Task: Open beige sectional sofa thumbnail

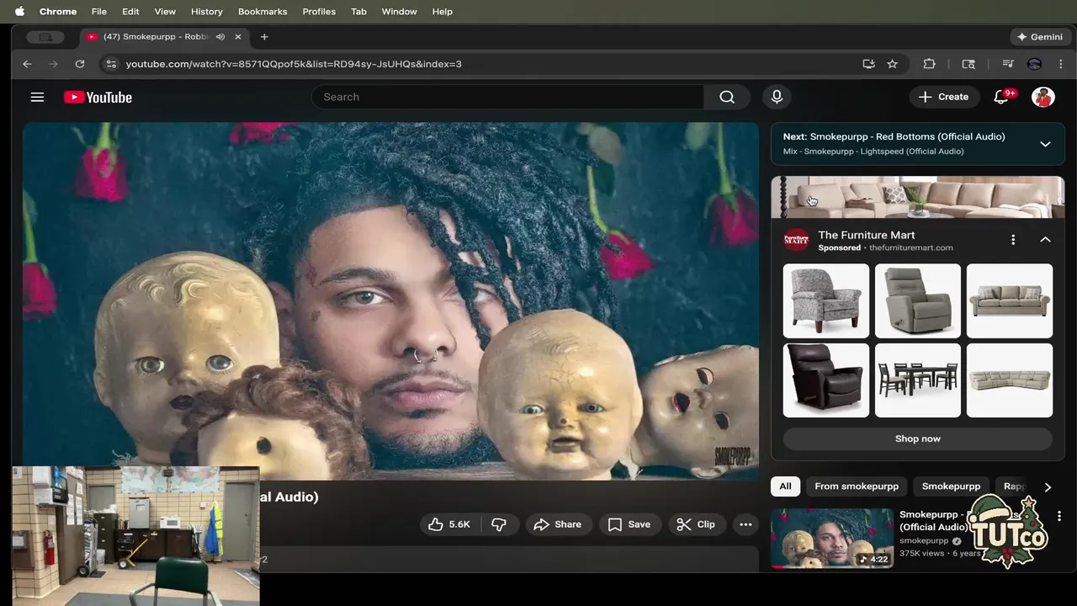Action: [x=1010, y=380]
